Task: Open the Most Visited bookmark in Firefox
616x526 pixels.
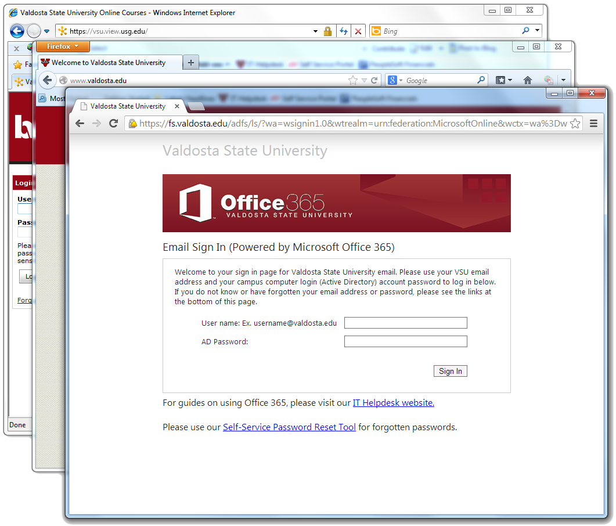Action: (x=52, y=99)
